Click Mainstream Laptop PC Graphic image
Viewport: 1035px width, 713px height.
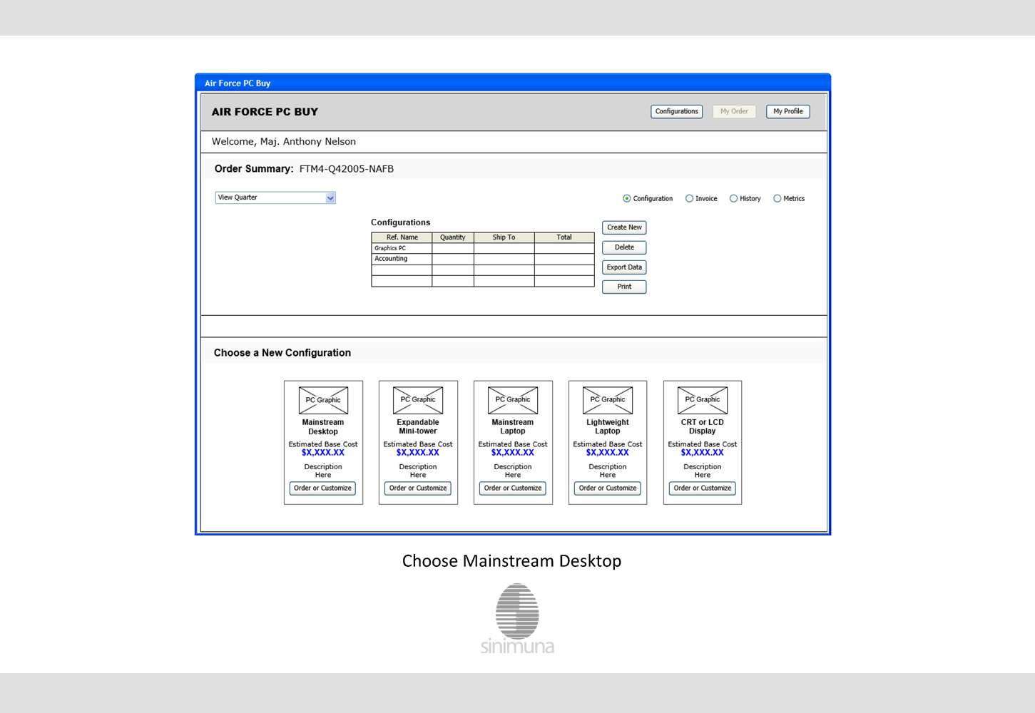coord(513,400)
